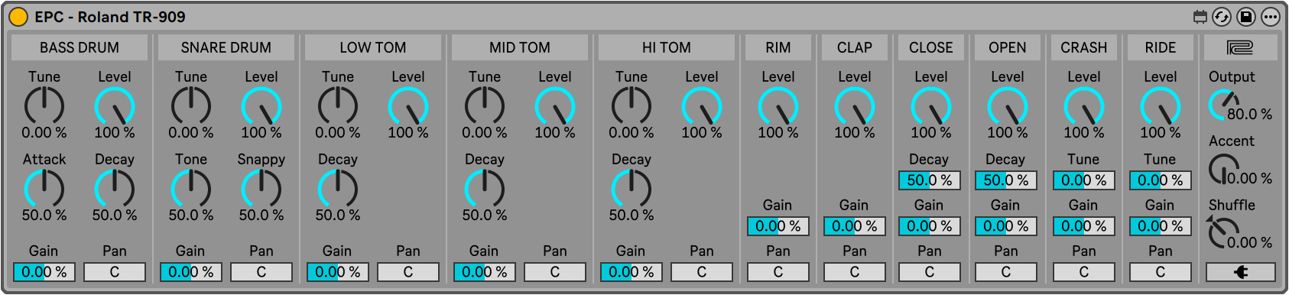This screenshot has width=1289, height=295.
Task: Click the RIM Pan field
Action: [x=778, y=272]
